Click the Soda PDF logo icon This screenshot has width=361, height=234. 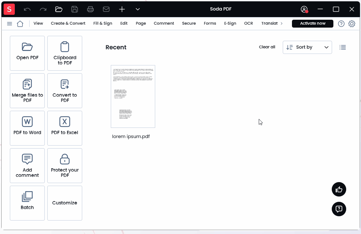[x=9, y=9]
